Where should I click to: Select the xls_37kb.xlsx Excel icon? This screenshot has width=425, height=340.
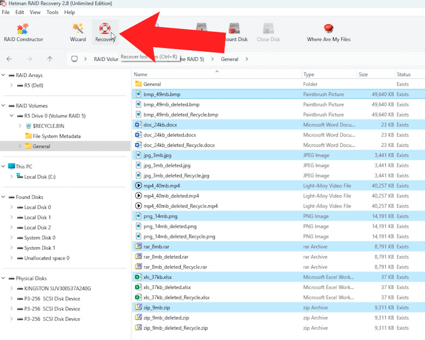138,277
